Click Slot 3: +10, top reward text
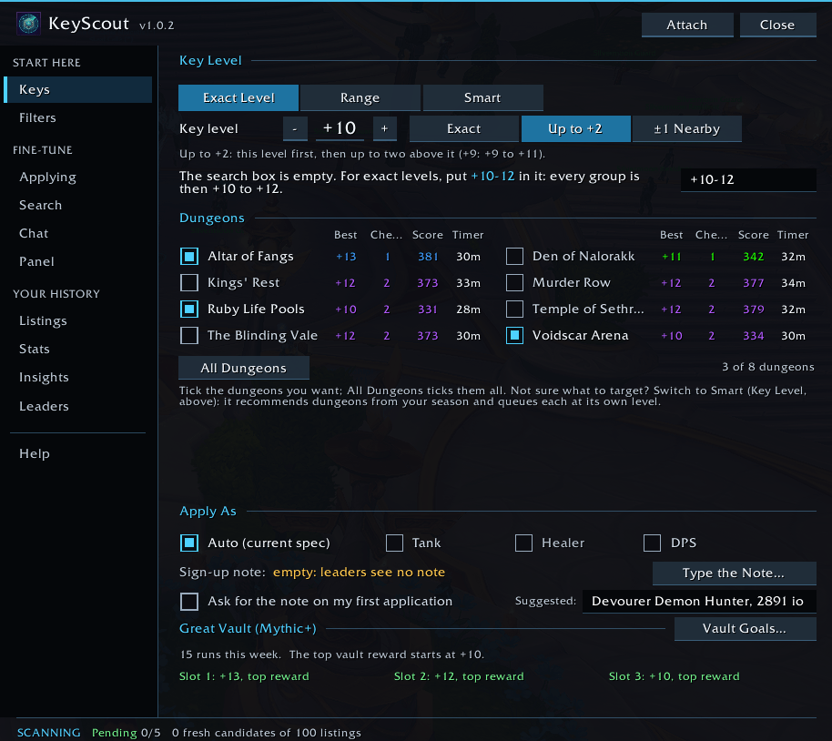The width and height of the screenshot is (832, 741). [x=675, y=676]
